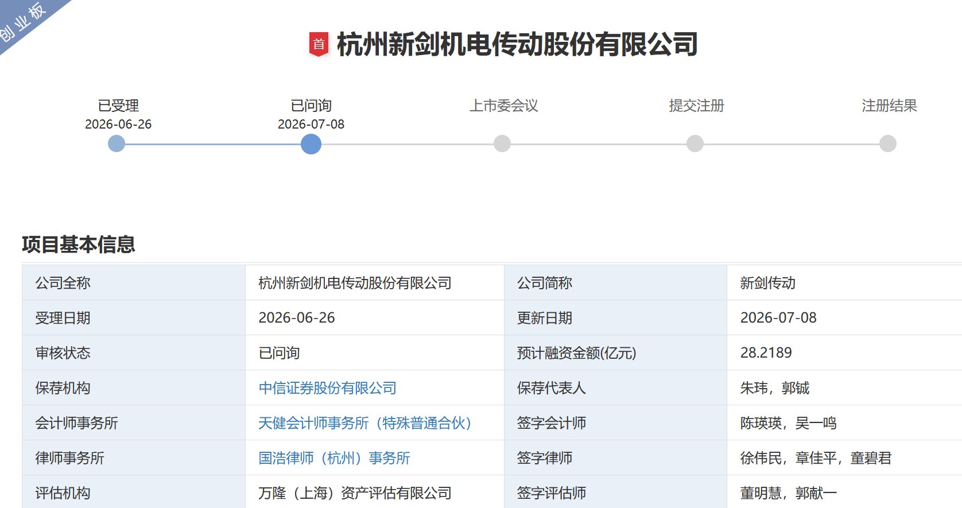Image resolution: width=962 pixels, height=508 pixels.
Task: Click the 更新日期 row label
Action: pyautogui.click(x=545, y=318)
